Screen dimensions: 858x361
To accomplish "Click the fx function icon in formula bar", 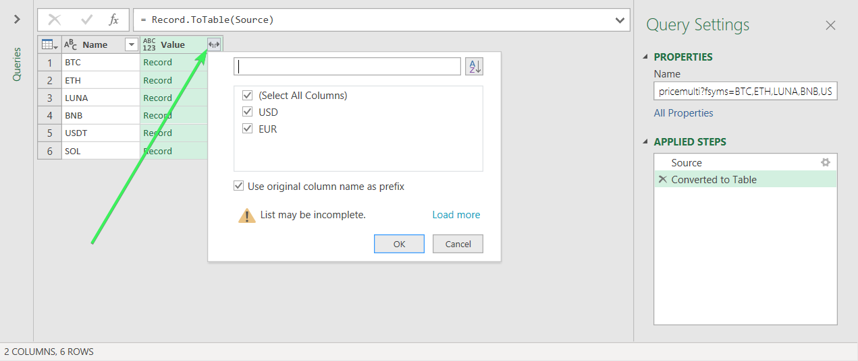I will [x=114, y=20].
